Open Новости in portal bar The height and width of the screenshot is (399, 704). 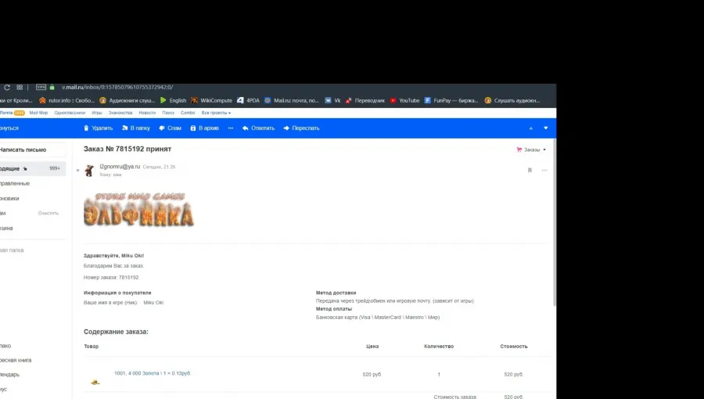pyautogui.click(x=147, y=113)
